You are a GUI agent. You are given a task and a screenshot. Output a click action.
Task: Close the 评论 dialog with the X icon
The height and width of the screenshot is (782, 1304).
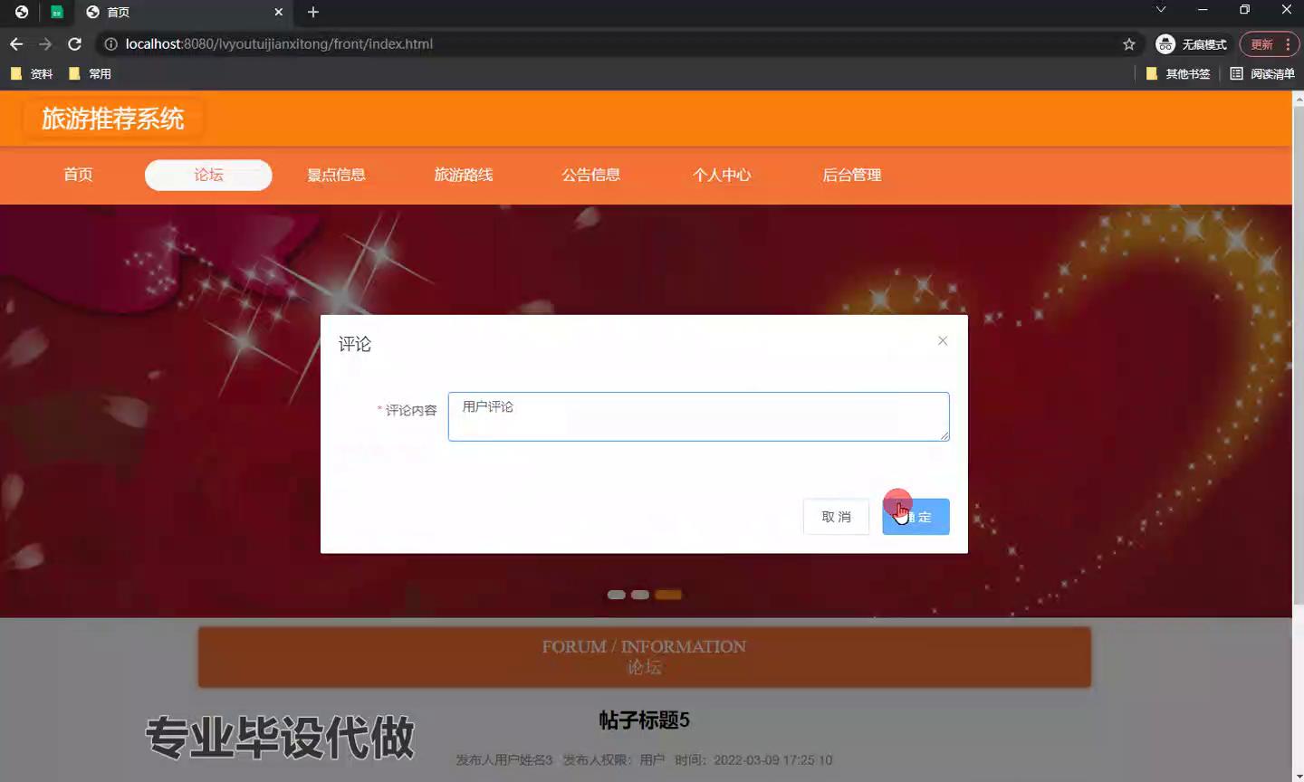click(942, 341)
